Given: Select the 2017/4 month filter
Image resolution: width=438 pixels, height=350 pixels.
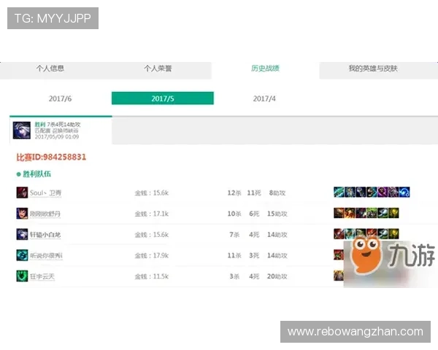Looking at the screenshot, I should 264,98.
